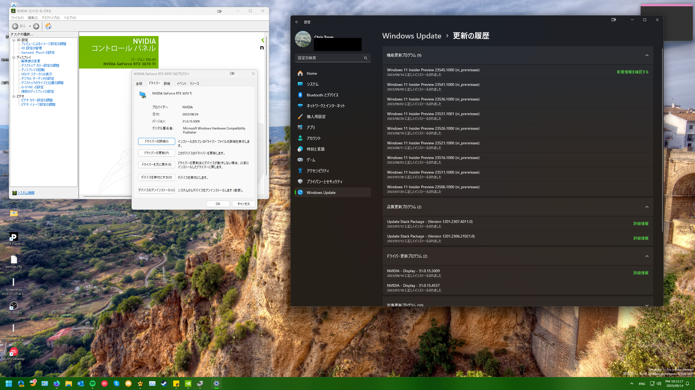This screenshot has width=695, height=390.
Task: Click the Settings back arrow
Action: [x=297, y=22]
